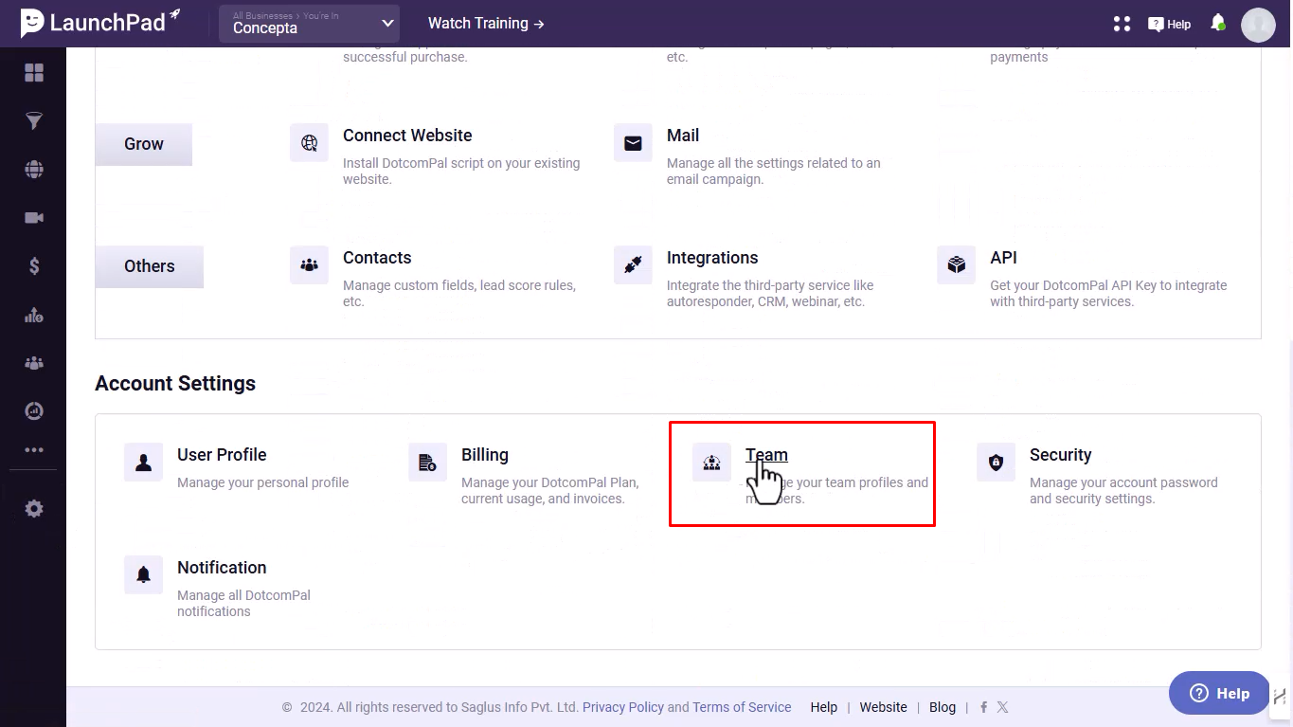Open the User Profile settings
Screen dimensions: 1293x727
tap(222, 455)
